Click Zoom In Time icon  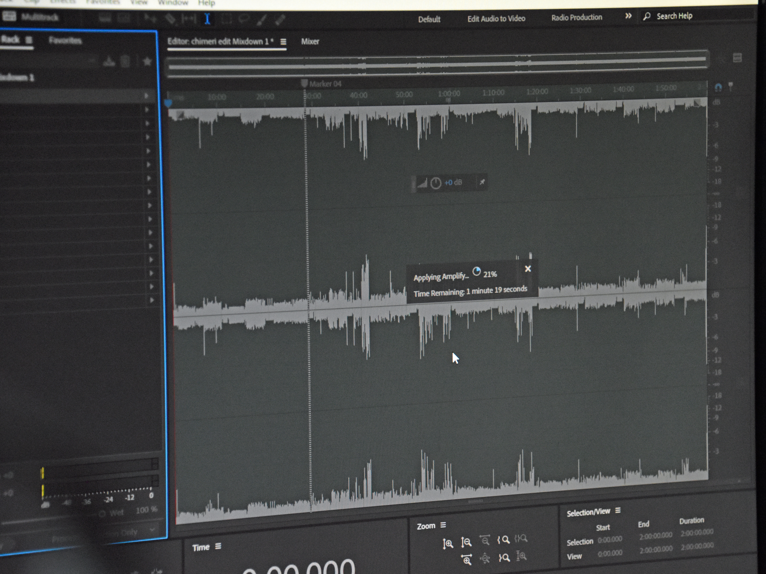click(x=466, y=559)
